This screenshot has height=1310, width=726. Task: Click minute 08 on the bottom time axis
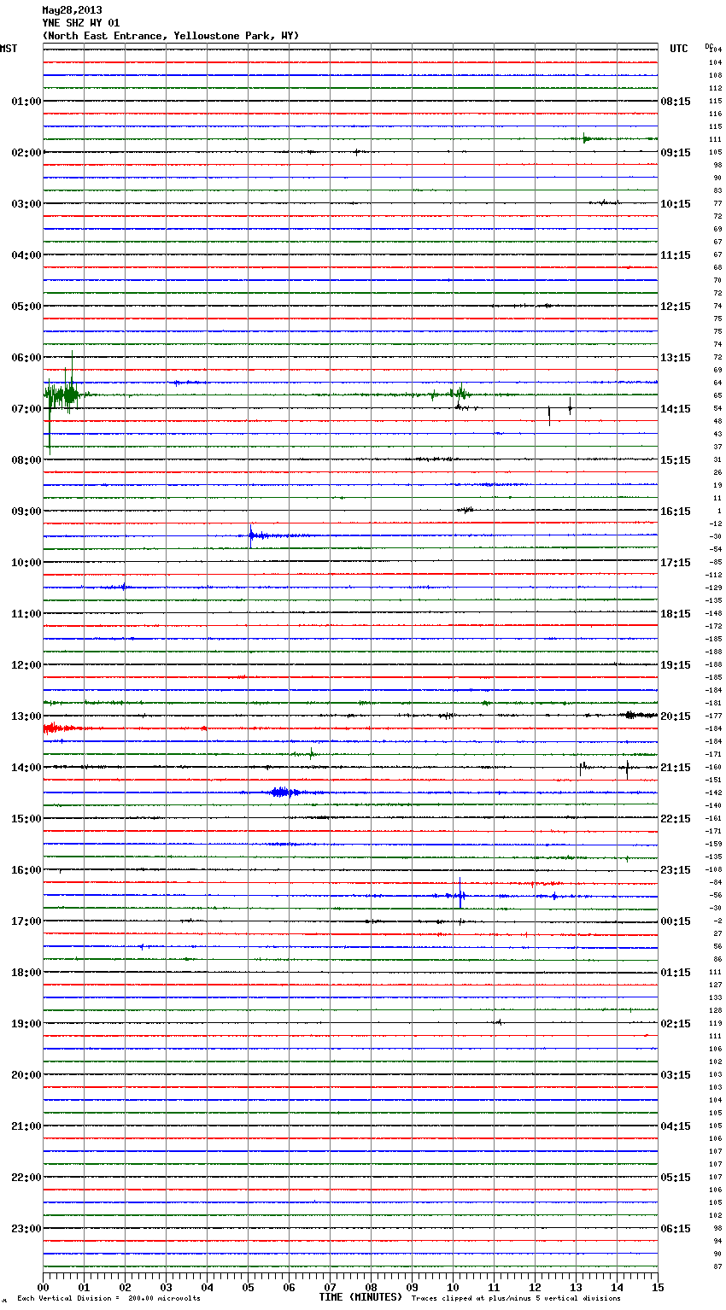pos(372,1286)
